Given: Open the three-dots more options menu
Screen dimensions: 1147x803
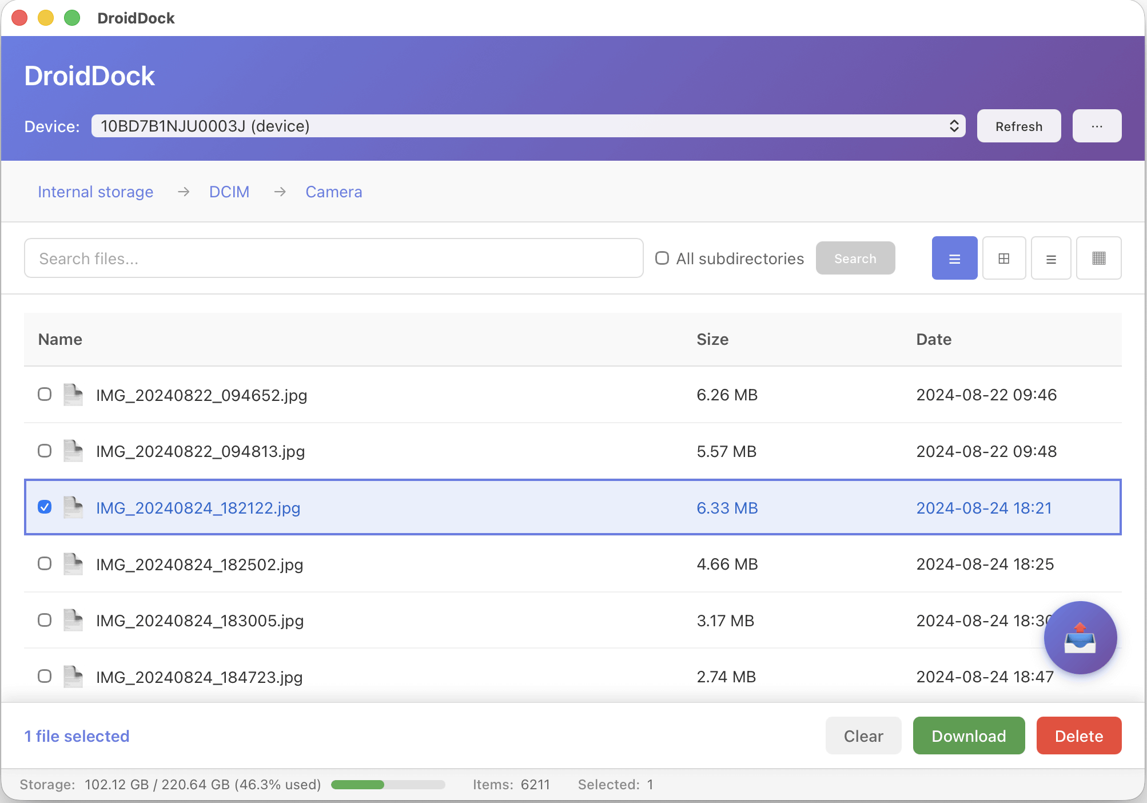Looking at the screenshot, I should click(x=1096, y=126).
